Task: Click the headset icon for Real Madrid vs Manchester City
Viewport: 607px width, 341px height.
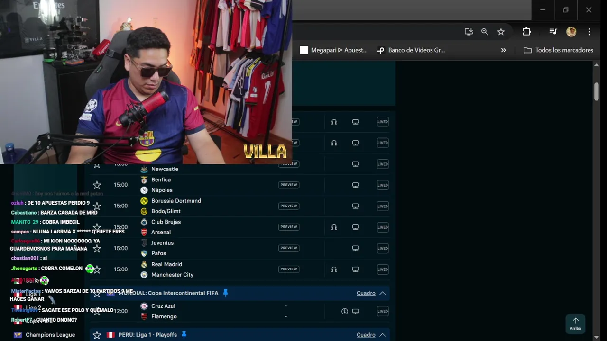Action: [x=334, y=269]
